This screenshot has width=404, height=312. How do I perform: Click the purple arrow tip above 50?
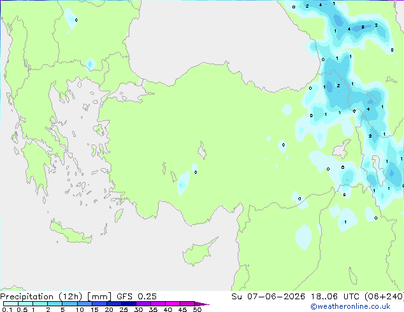pyautogui.click(x=202, y=304)
